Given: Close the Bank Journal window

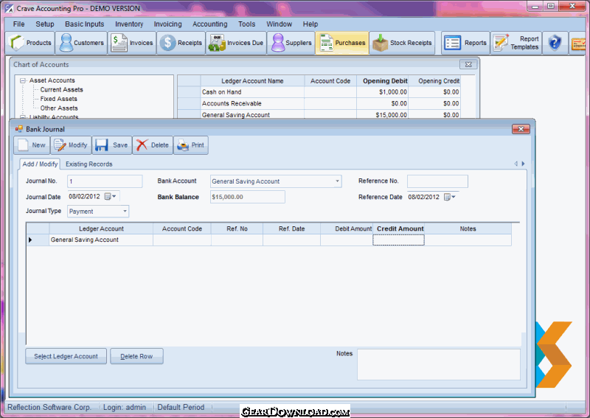Looking at the screenshot, I should pos(521,129).
